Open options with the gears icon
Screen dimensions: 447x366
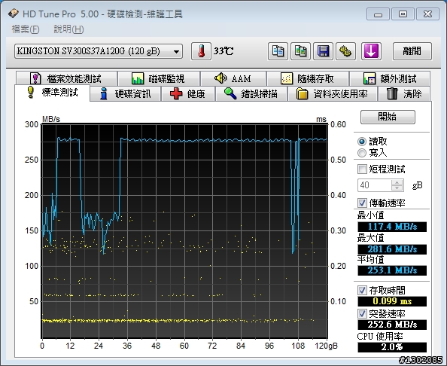point(345,51)
